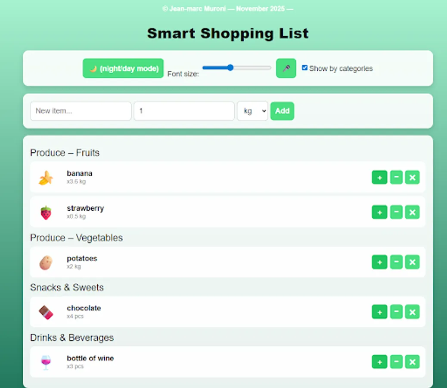Click the strawberry emoji icon
Image resolution: width=447 pixels, height=388 pixels.
pyautogui.click(x=45, y=212)
